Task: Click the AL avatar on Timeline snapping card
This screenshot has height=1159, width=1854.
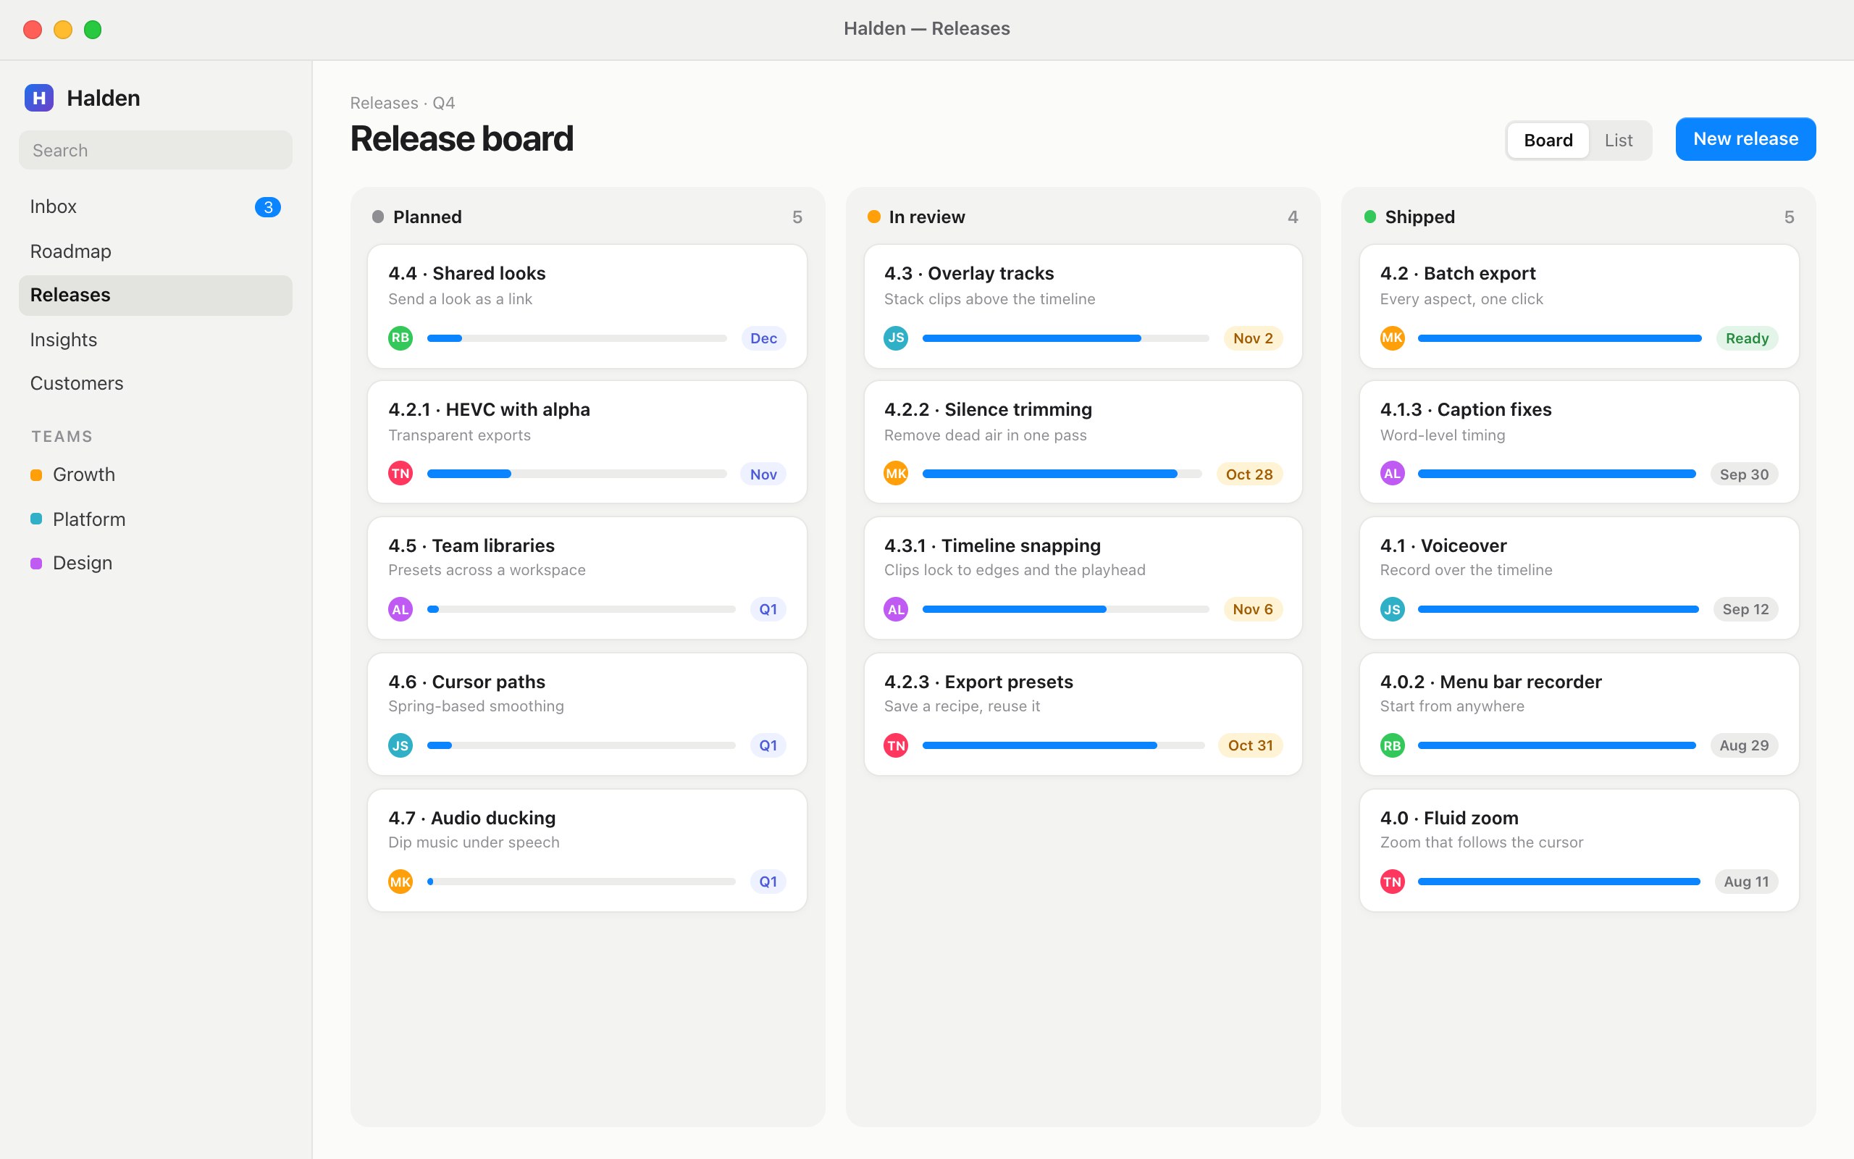Action: pyautogui.click(x=896, y=609)
